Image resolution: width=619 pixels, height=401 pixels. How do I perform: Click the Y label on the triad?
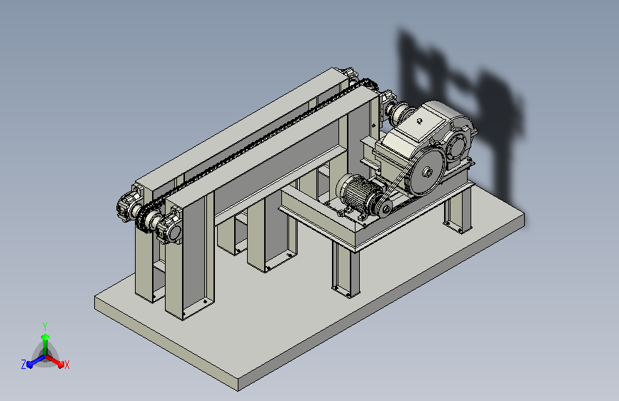click(45, 327)
